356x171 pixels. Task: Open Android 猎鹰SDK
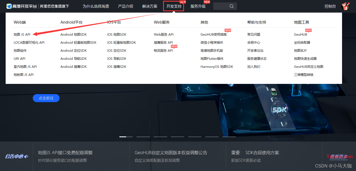74,66
